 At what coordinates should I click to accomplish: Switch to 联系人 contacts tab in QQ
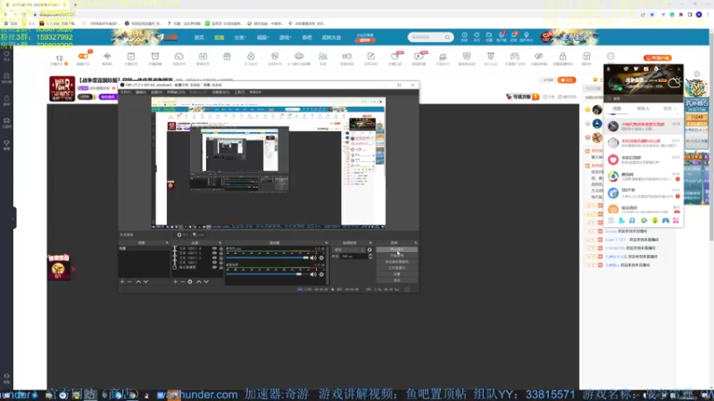(643, 109)
